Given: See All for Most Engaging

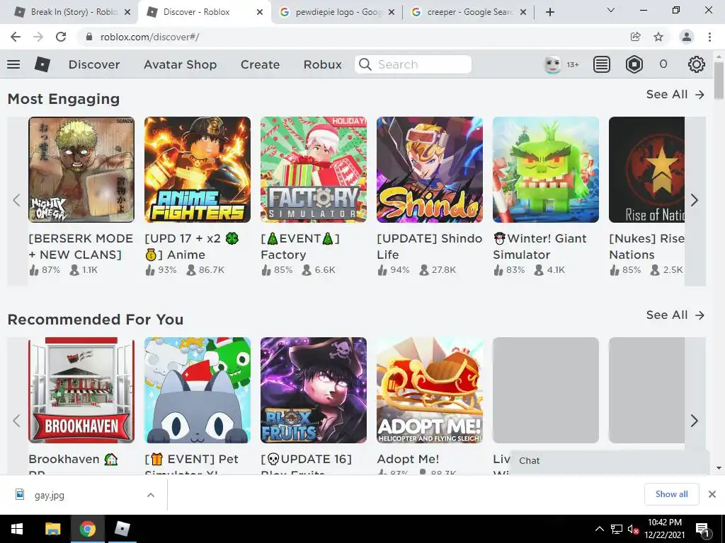Looking at the screenshot, I should 675,94.
